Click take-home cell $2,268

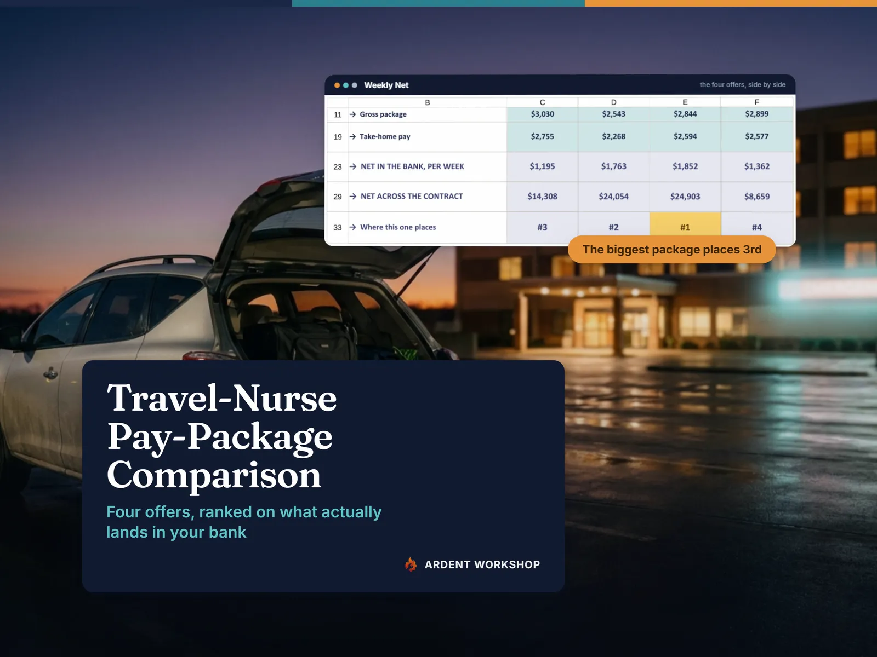[613, 136]
